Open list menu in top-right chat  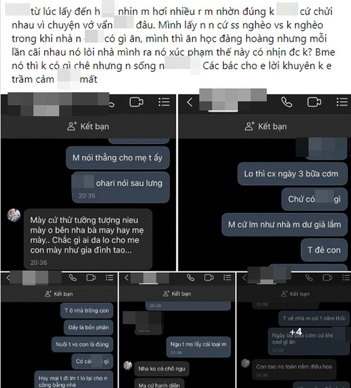click(342, 102)
